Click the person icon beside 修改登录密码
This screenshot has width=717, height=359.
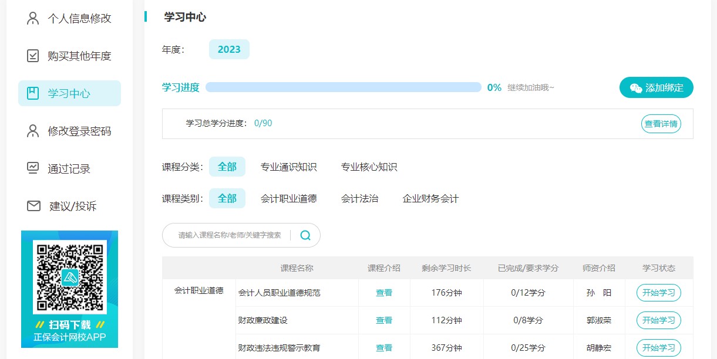(33, 131)
